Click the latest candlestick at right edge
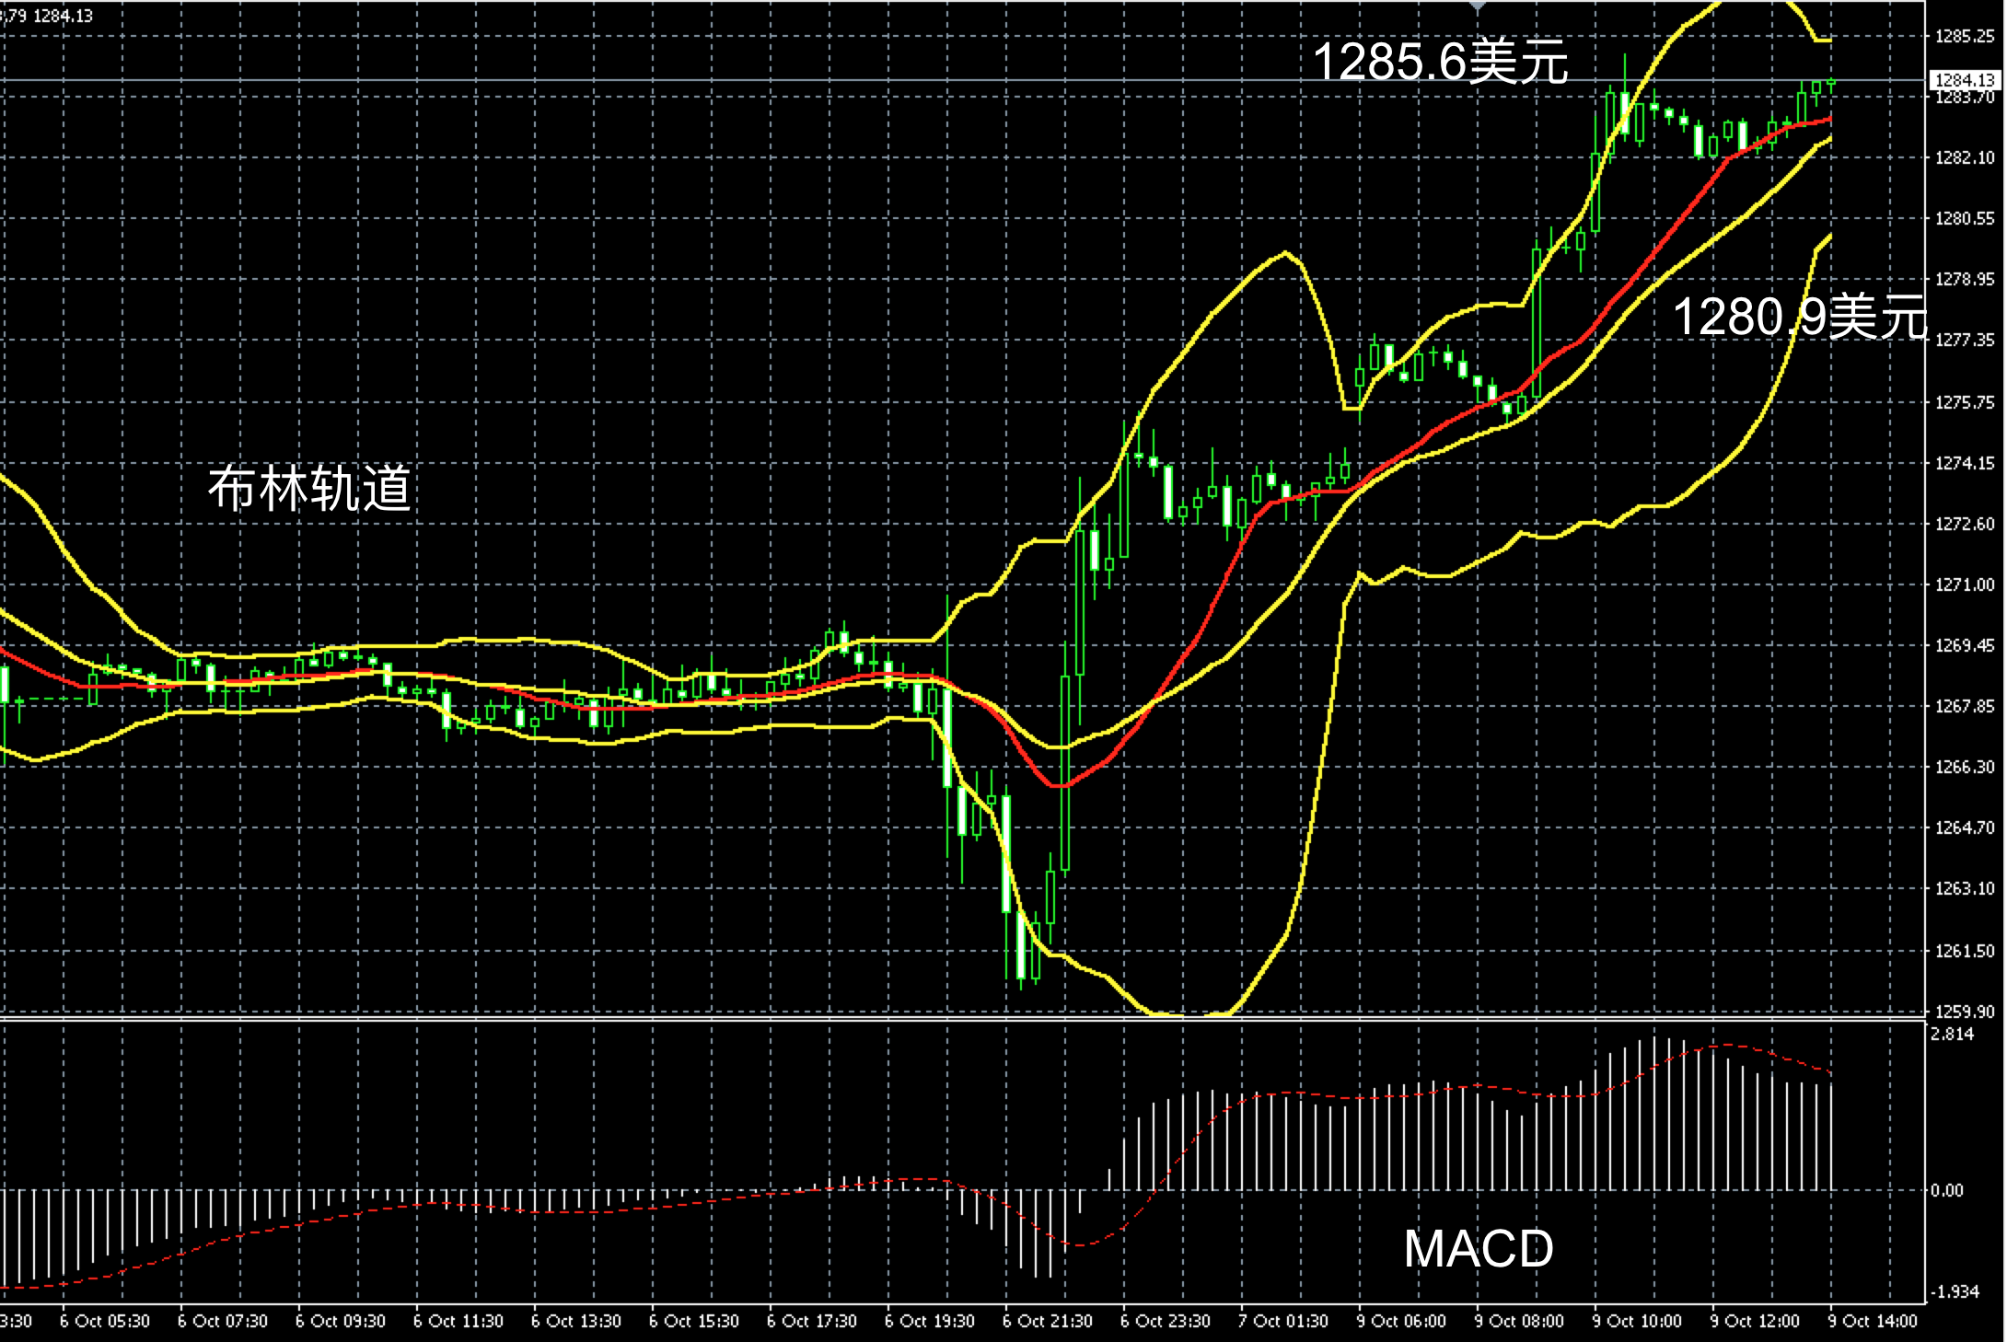The image size is (2007, 1342). pos(1831,84)
